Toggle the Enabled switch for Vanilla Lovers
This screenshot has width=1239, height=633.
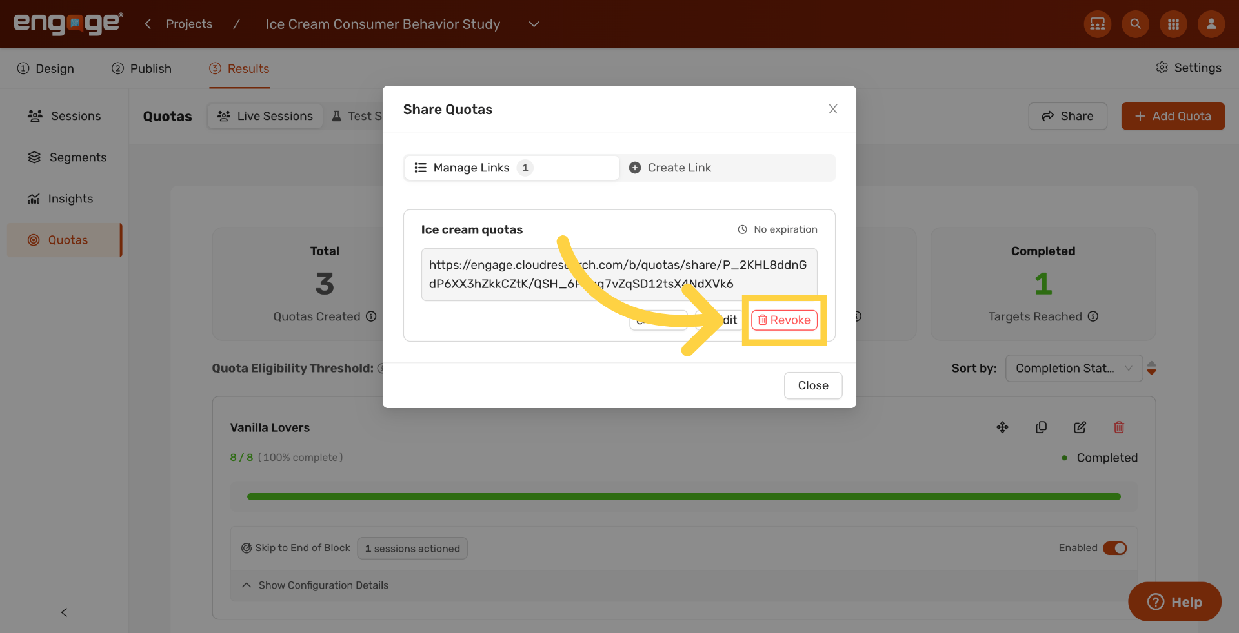1115,548
